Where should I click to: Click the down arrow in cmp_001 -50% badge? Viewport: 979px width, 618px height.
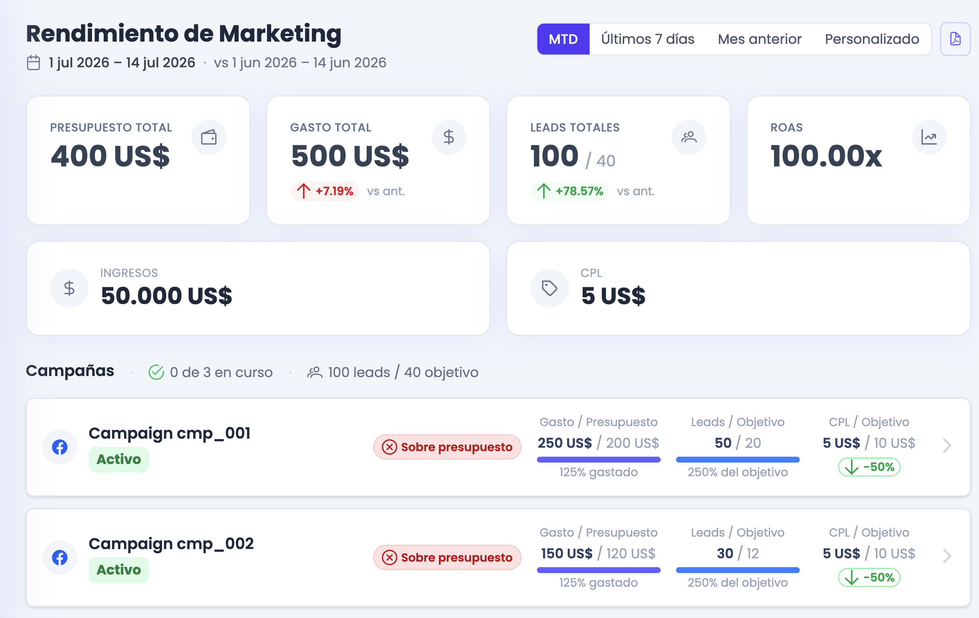851,467
